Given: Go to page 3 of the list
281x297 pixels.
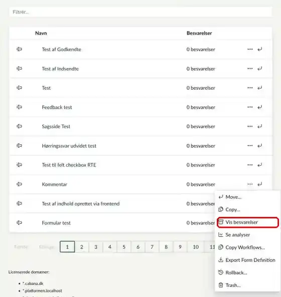Looking at the screenshot, I should point(96,247).
